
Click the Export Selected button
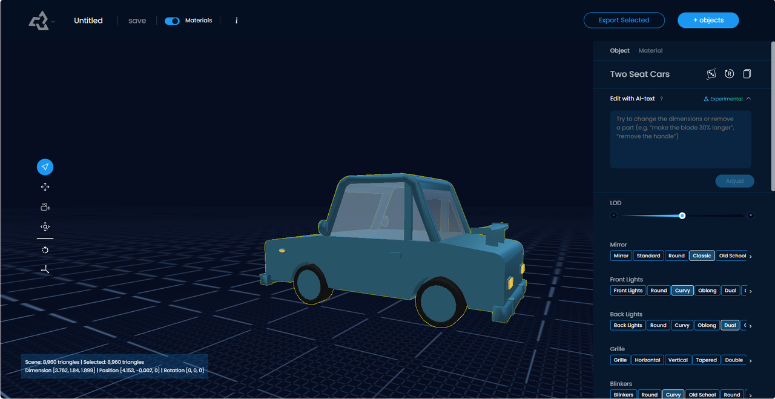coord(624,20)
